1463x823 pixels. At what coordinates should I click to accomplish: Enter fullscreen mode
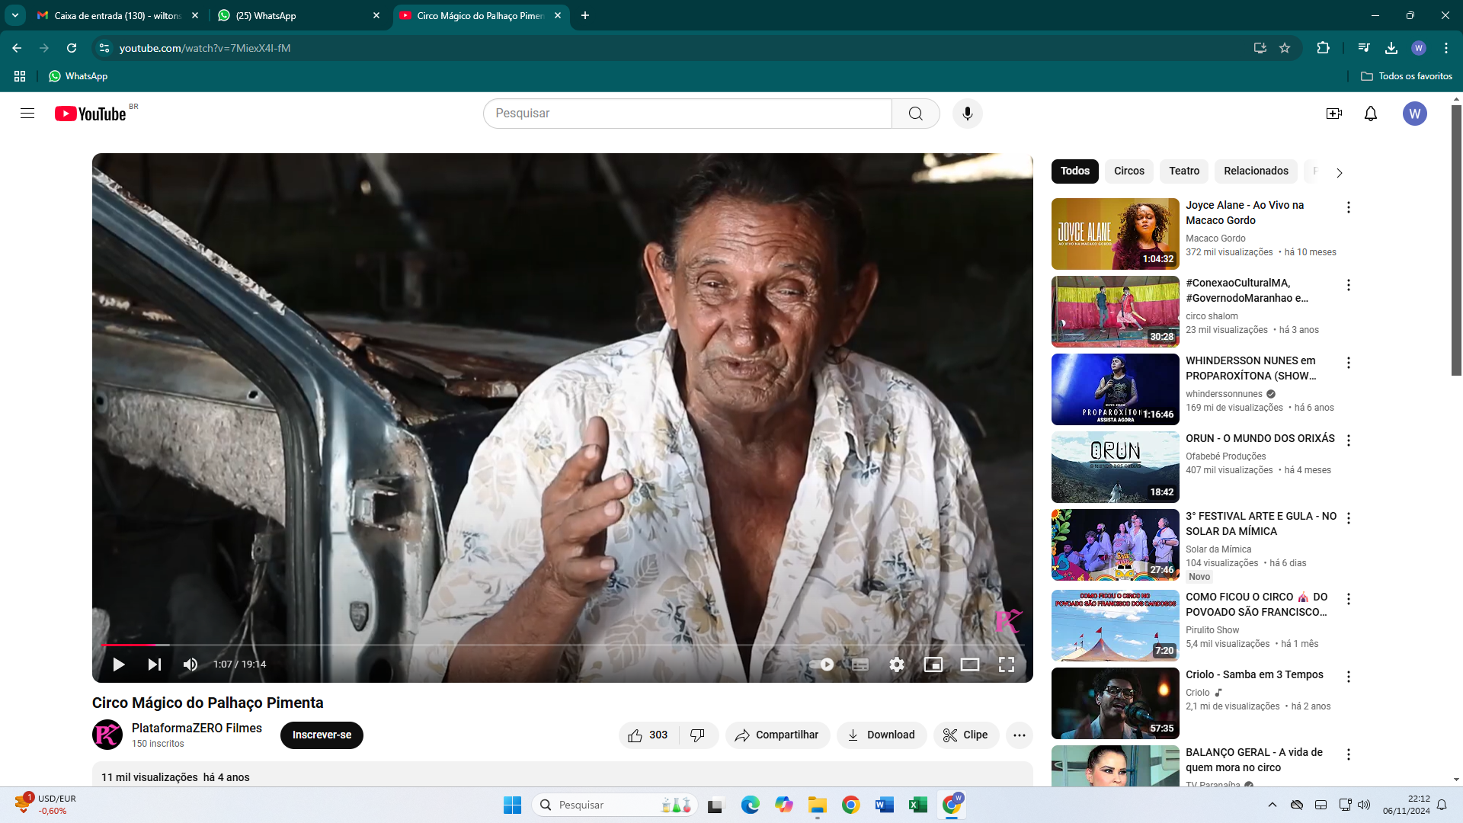click(x=1006, y=664)
